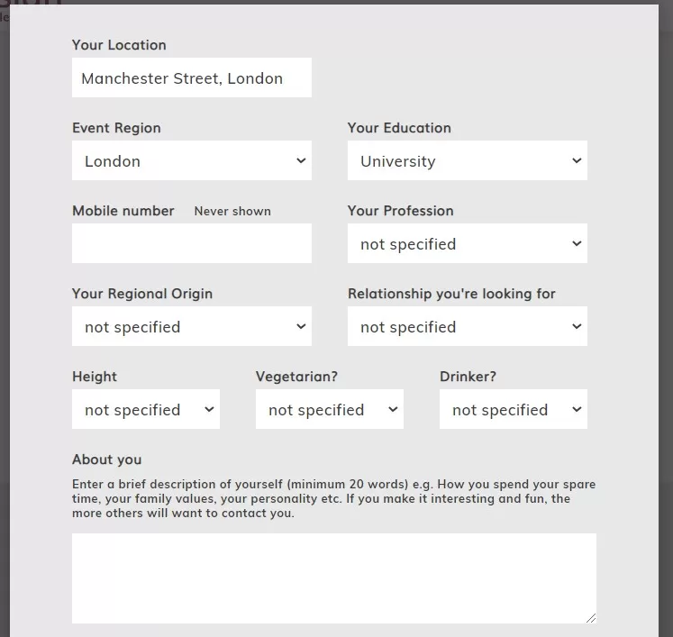Click the "About you" heading label
The width and height of the screenshot is (673, 637).
[107, 460]
